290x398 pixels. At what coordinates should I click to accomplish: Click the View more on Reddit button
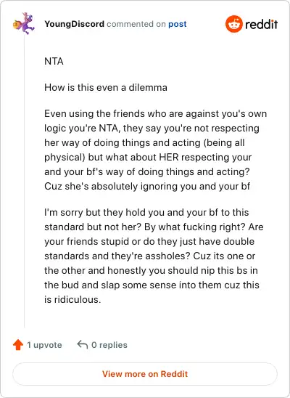[145, 374]
